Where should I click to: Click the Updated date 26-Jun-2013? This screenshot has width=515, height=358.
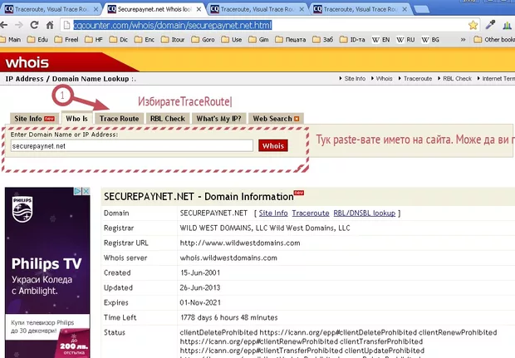(199, 287)
